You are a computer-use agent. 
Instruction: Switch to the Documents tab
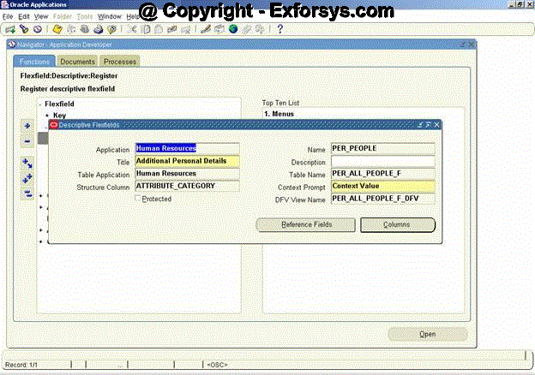[x=77, y=62]
